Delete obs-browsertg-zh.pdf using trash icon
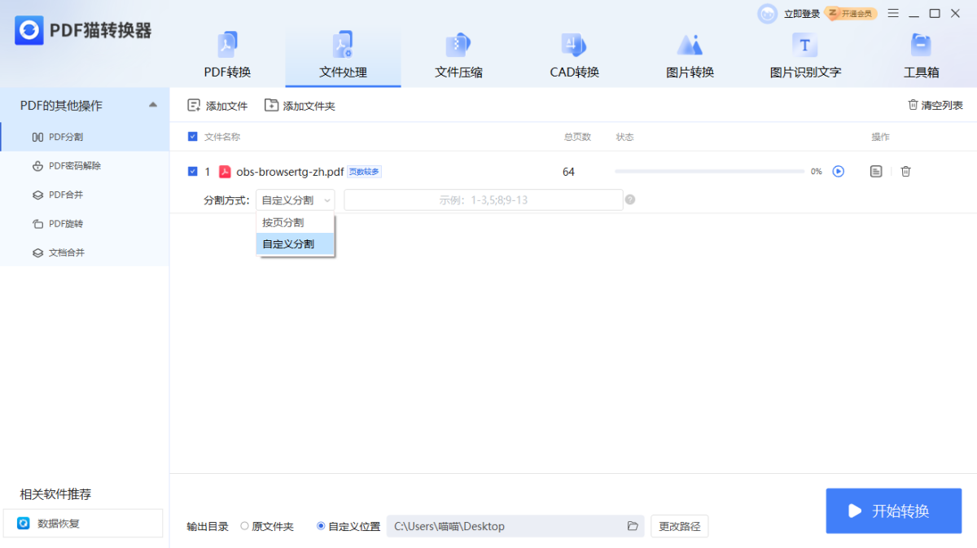The image size is (977, 548). [905, 171]
